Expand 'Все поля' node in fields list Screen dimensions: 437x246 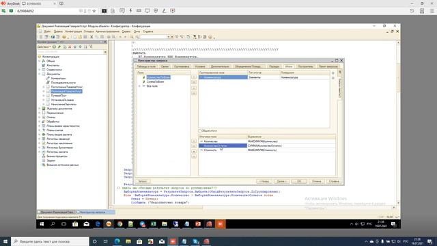pos(139,86)
